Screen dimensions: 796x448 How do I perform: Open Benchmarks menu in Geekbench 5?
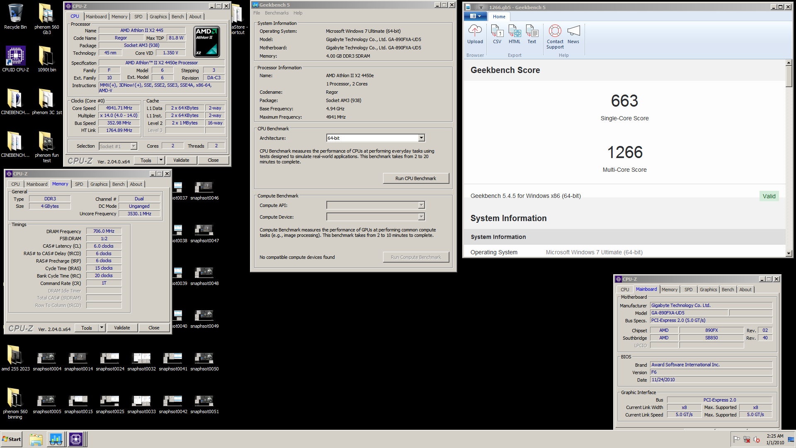pyautogui.click(x=277, y=13)
